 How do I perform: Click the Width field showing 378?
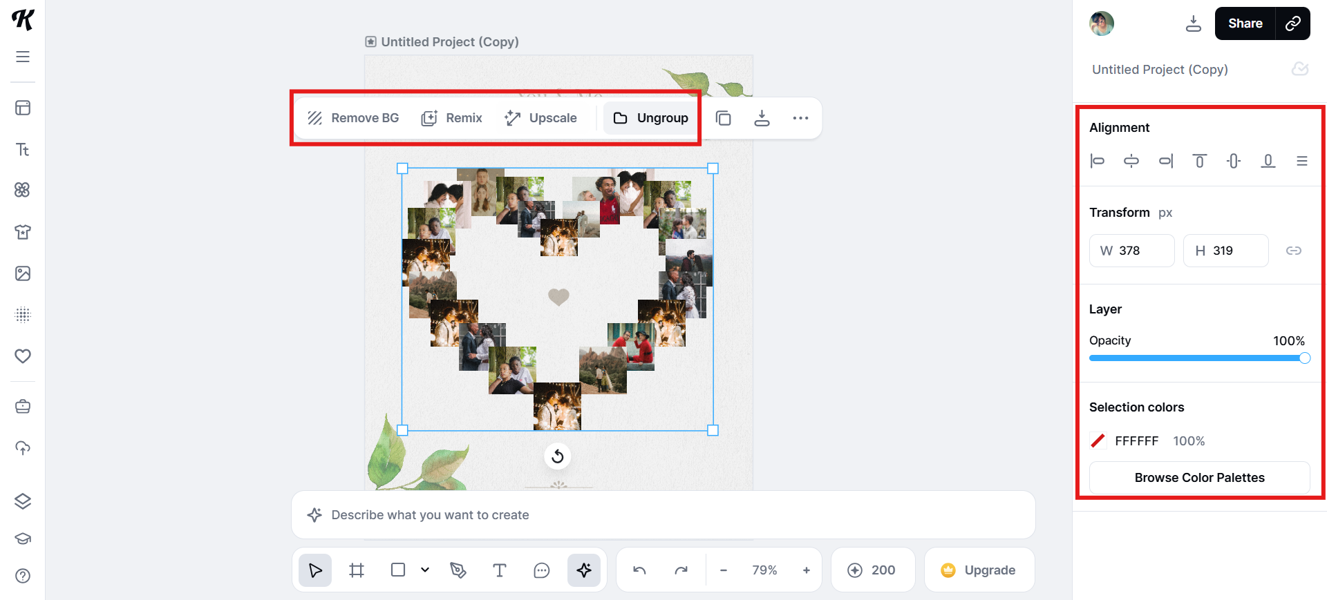1132,251
